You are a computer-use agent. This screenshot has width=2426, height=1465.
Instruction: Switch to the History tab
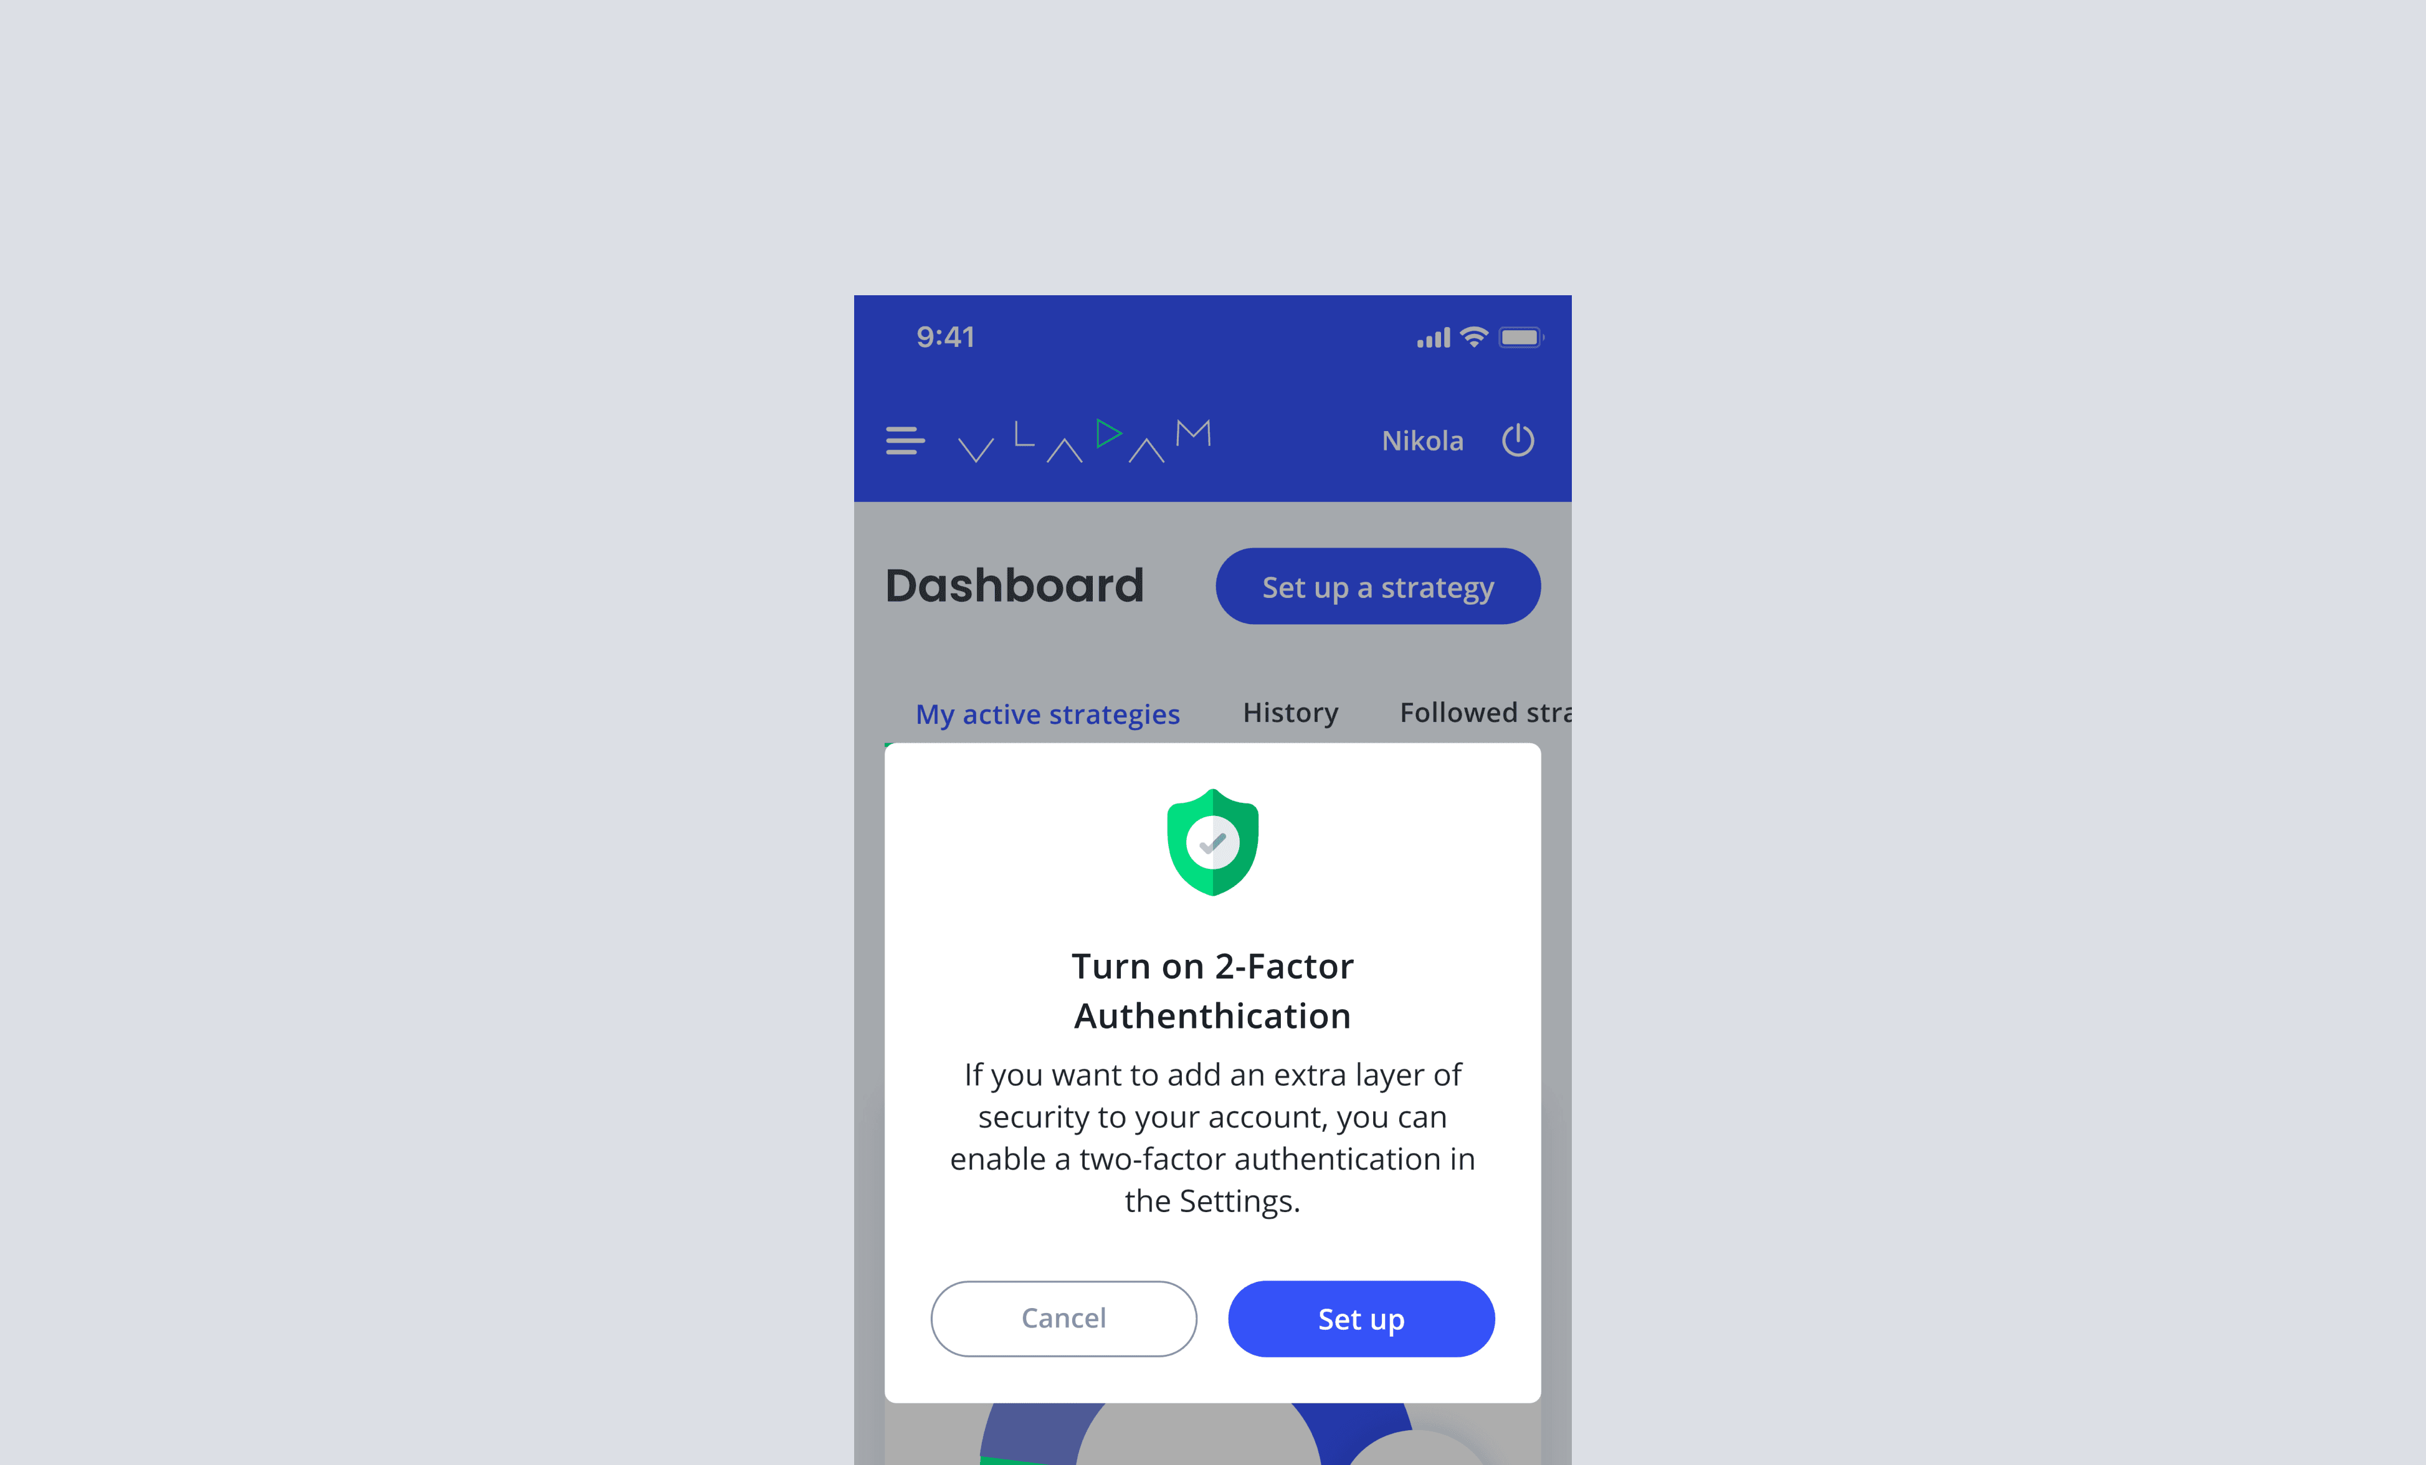click(x=1290, y=712)
